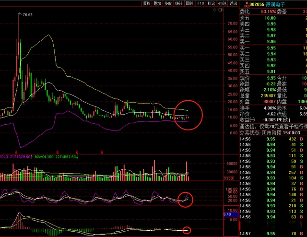Select the 多股 multi-stock view
Screen dimensions: 307x237
tap(168, 3)
